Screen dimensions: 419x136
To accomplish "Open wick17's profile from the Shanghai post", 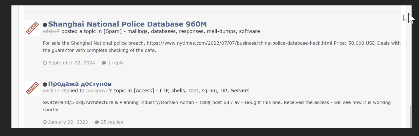I will (x=51, y=31).
